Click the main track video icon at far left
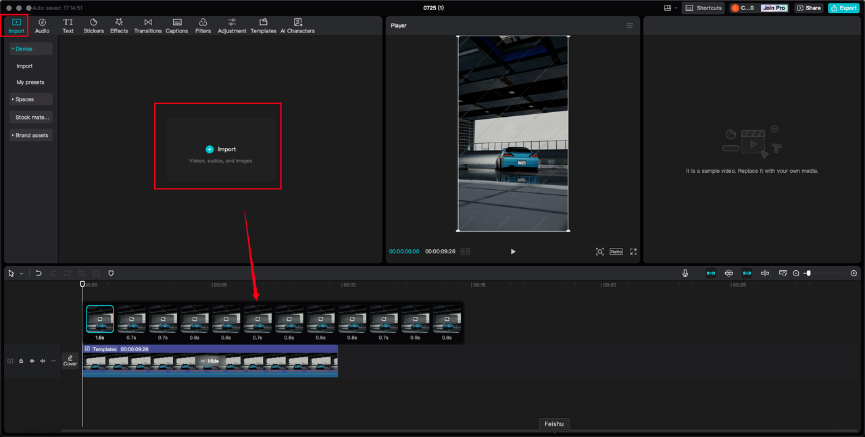 click(10, 361)
